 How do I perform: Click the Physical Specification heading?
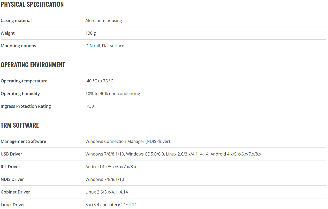(32, 4)
